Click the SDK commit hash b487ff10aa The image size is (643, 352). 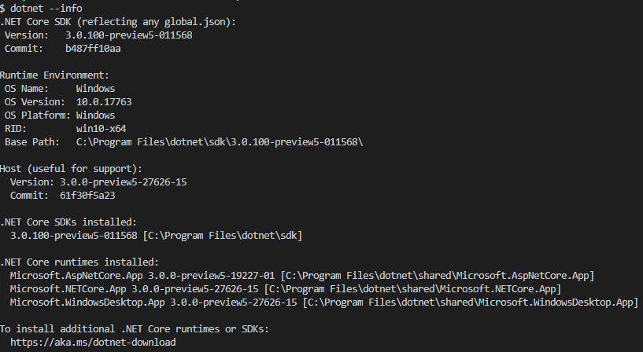[x=93, y=48]
